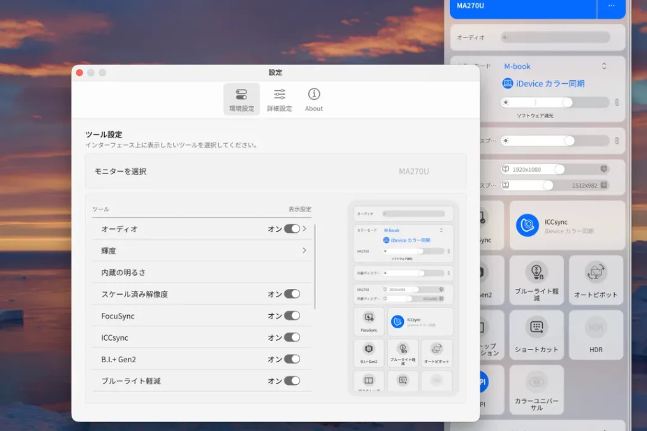This screenshot has width=647, height=431.
Task: Open the ショートカット keyboard icon
Action: click(536, 327)
